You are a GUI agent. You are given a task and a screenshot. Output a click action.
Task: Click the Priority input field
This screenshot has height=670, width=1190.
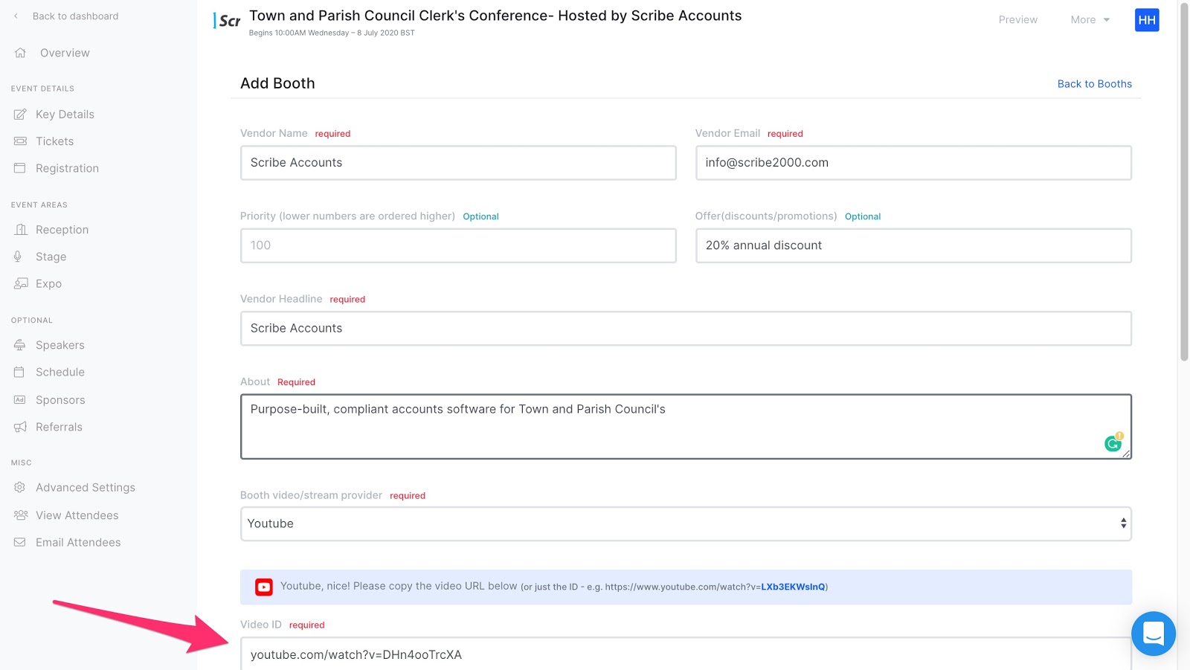point(458,245)
